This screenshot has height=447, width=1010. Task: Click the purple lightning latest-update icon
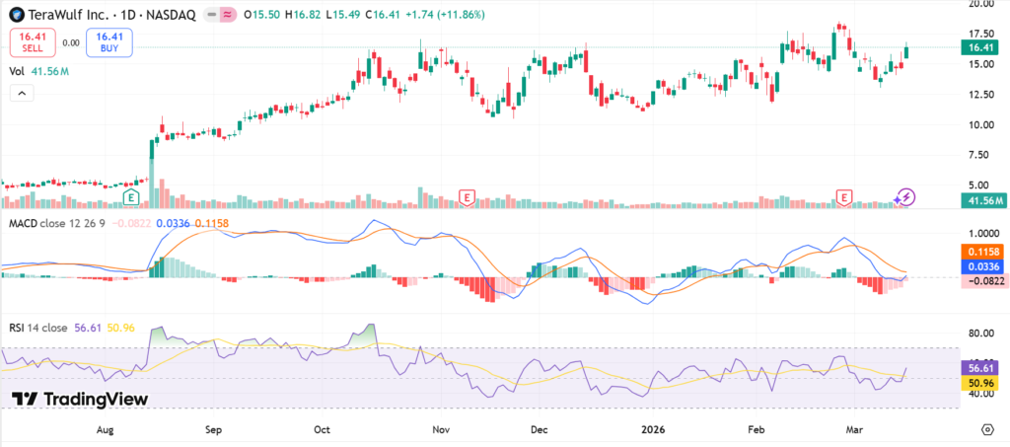[x=905, y=197]
